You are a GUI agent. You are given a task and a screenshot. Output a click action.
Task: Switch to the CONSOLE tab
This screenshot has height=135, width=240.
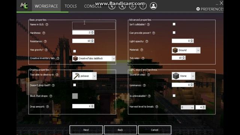point(93,6)
